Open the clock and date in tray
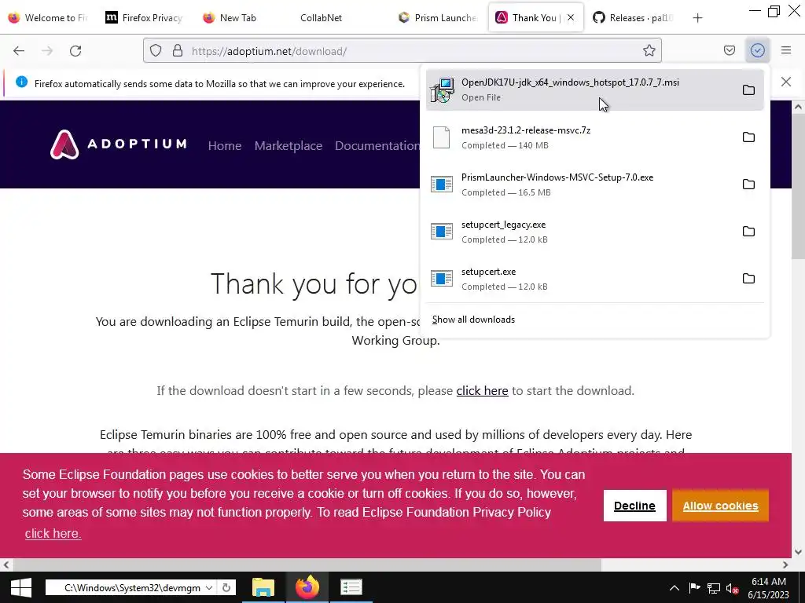805x603 pixels. [x=769, y=588]
